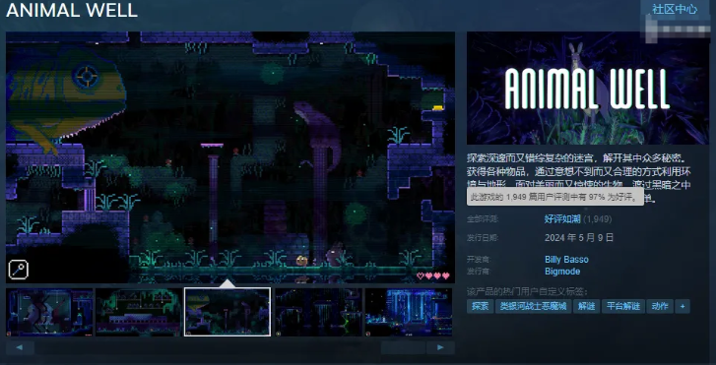Click the ANIMAL WELL page title

coord(72,10)
